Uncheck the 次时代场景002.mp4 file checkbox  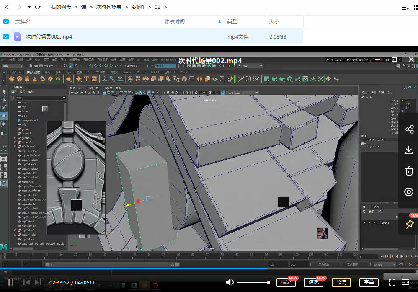pyautogui.click(x=6, y=37)
